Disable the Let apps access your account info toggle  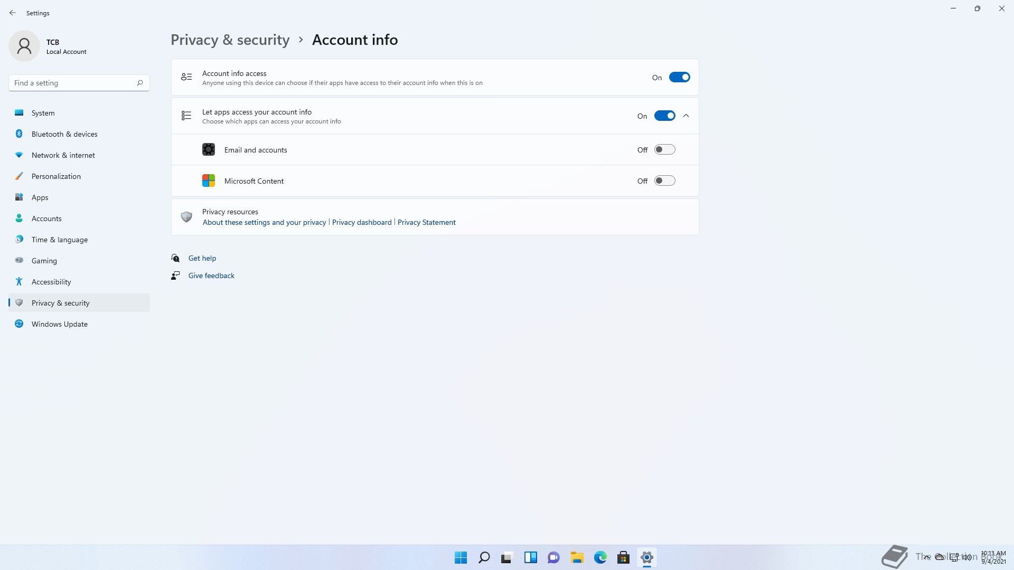pos(664,116)
